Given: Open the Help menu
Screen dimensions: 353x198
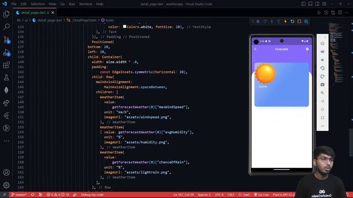Looking at the screenshot, I should point(99,4).
